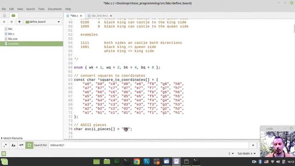Open Chrome from the taskbar
The image size is (295, 166).
136,161
